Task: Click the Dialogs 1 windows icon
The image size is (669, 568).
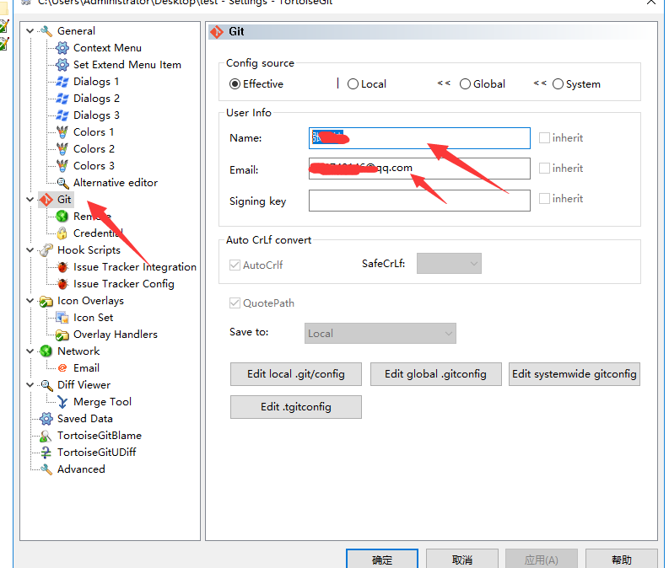Action: click(62, 82)
